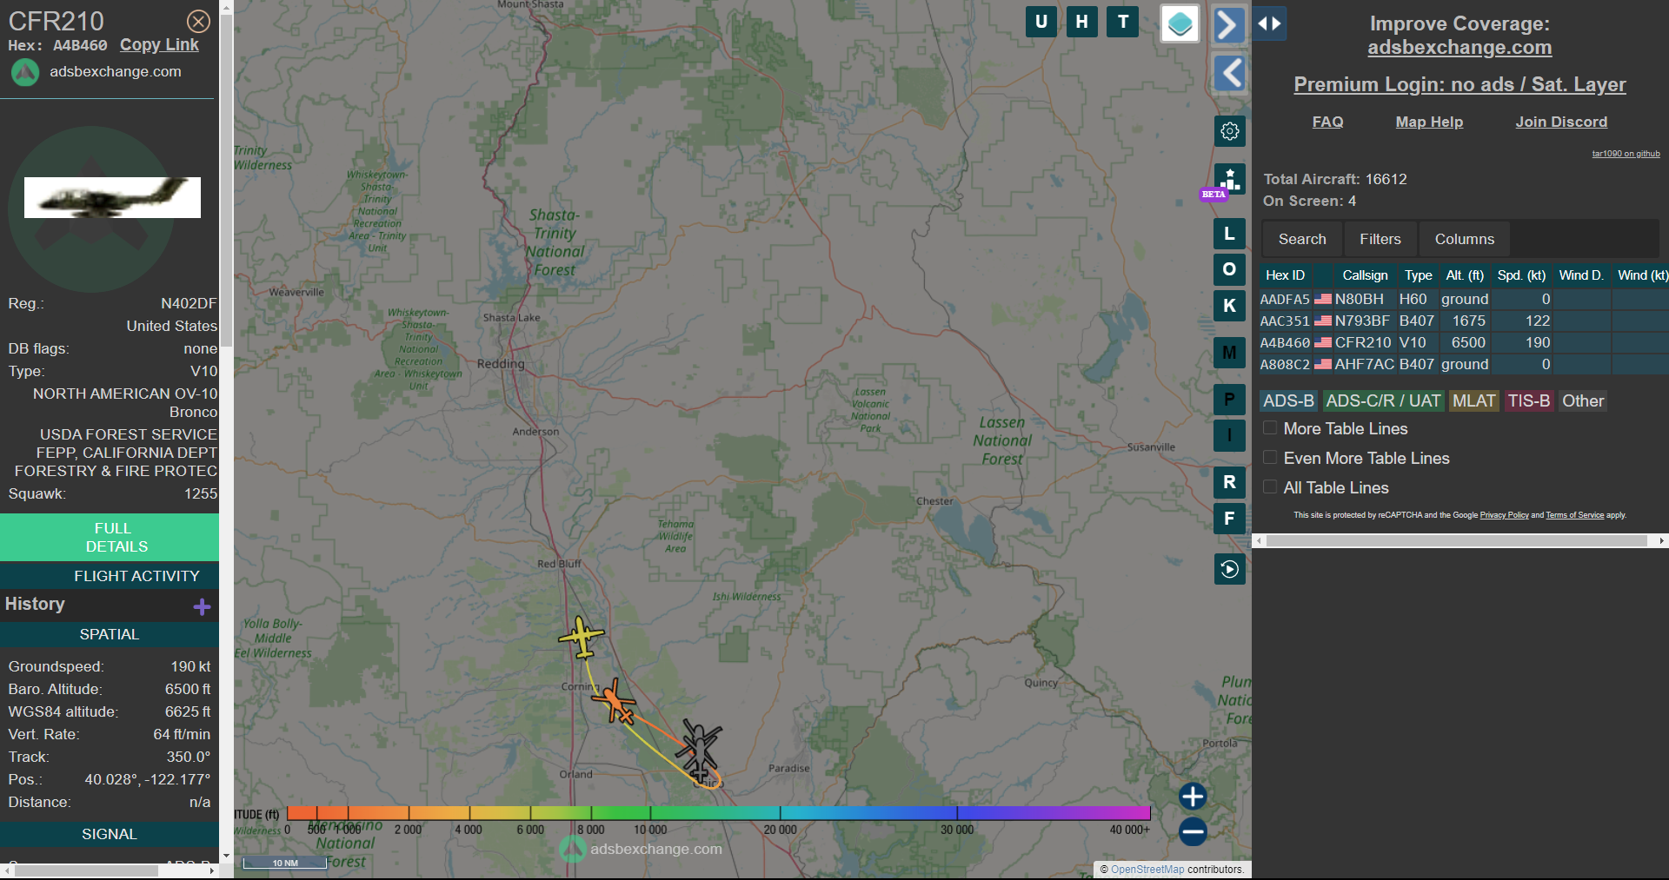Viewport: 1669px width, 880px height.
Task: Toggle the K map button
Action: [x=1229, y=306]
